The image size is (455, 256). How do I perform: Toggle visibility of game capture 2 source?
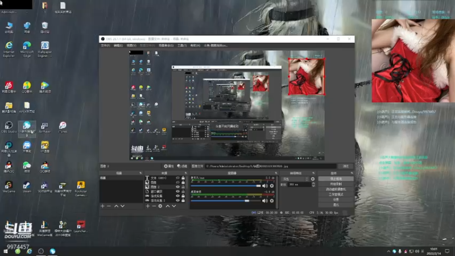177,201
